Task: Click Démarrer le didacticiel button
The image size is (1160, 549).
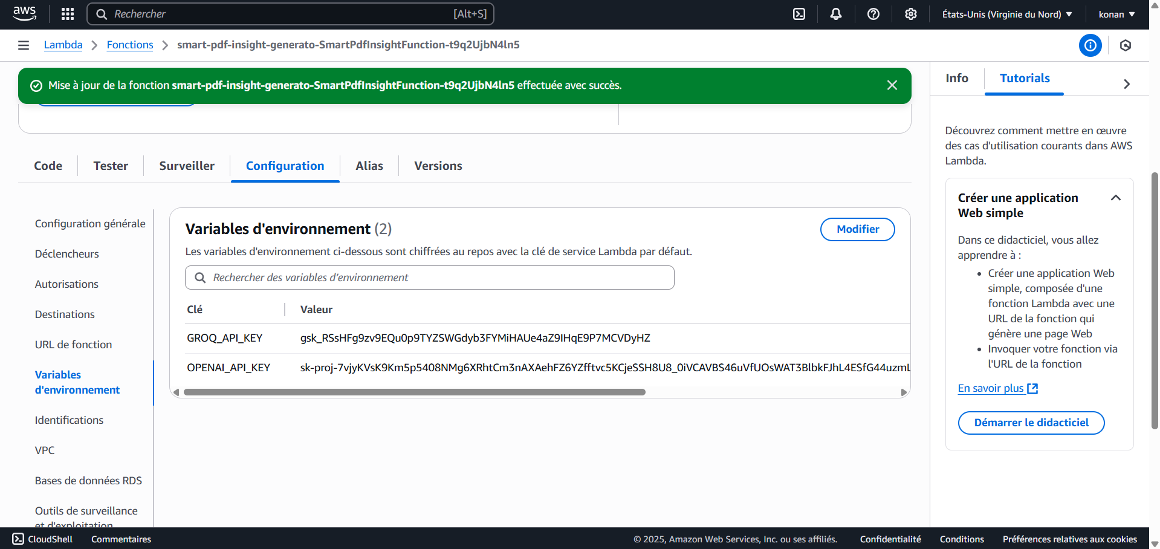Action: coord(1031,423)
